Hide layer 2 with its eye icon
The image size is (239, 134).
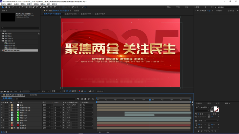coord(1,107)
